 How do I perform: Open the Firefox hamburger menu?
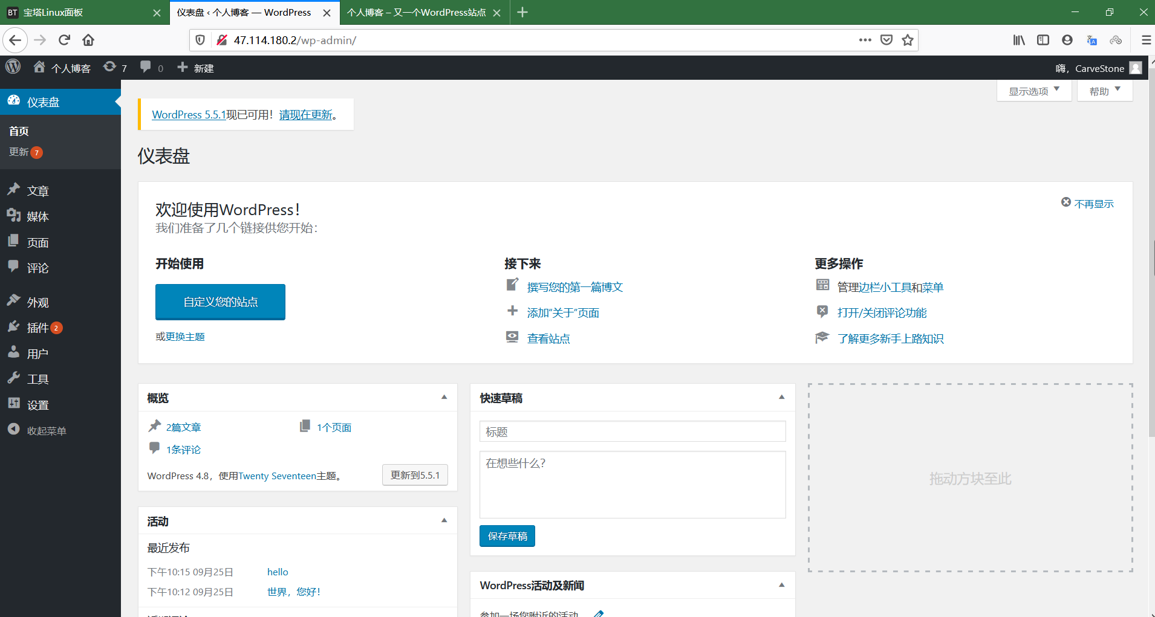pyautogui.click(x=1145, y=40)
